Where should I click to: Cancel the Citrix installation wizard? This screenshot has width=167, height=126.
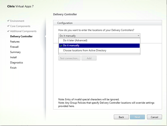(x=154, y=117)
